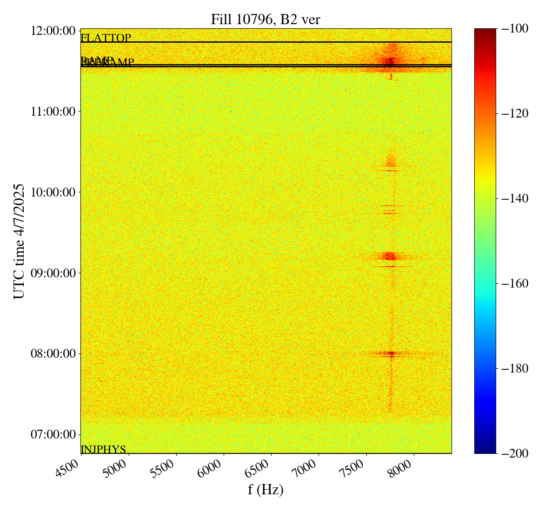Click the dark blue bottom of the colorbar
The height and width of the screenshot is (511, 558).
[485, 448]
